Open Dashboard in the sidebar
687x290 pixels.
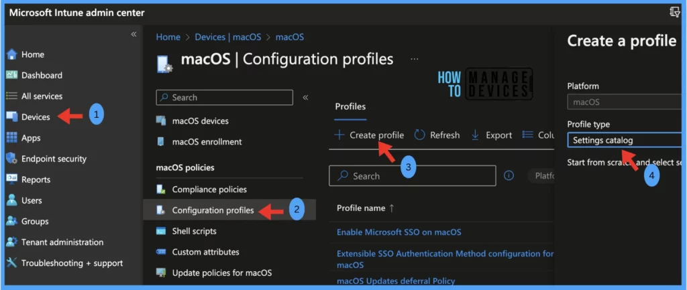[42, 75]
